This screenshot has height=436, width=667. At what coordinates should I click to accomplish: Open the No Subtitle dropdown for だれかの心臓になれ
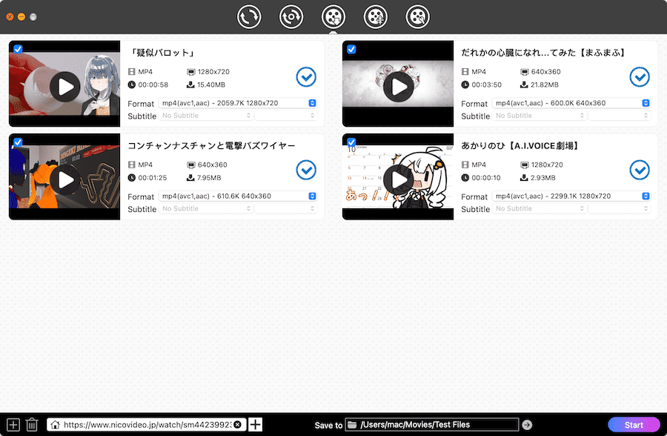[540, 116]
